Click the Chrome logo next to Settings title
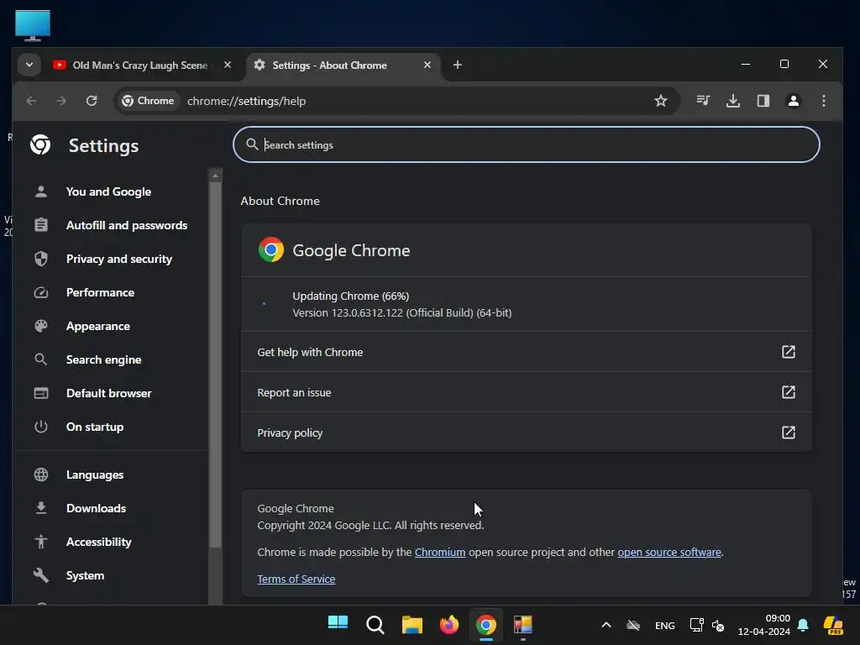Viewport: 860px width, 645px height. pyautogui.click(x=40, y=145)
